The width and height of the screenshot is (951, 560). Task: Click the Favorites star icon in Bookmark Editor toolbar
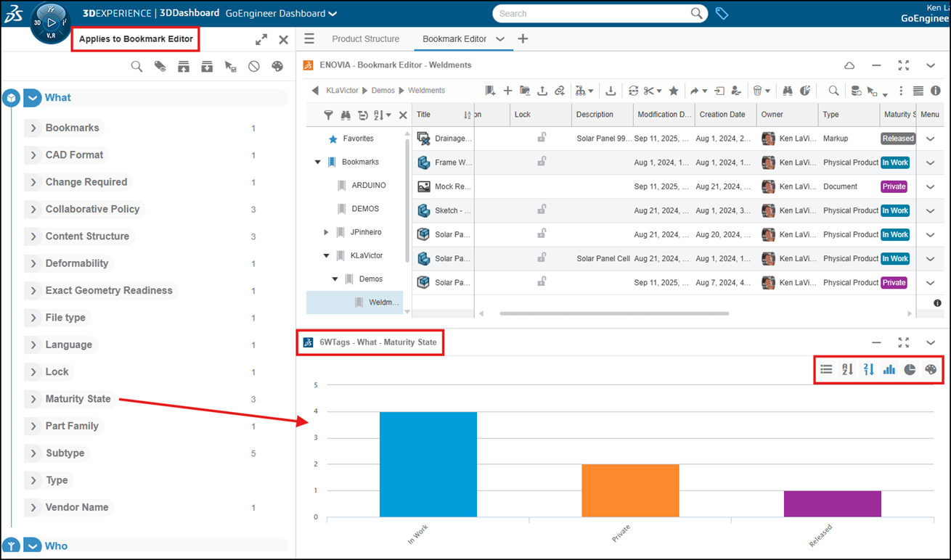point(673,90)
